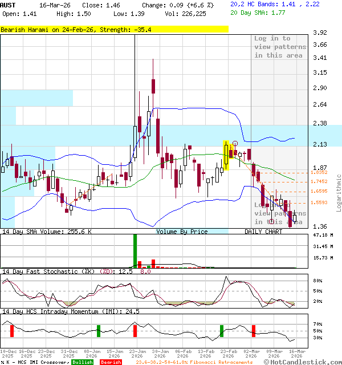Click the Logarithmic axis scale label

(x=339, y=193)
